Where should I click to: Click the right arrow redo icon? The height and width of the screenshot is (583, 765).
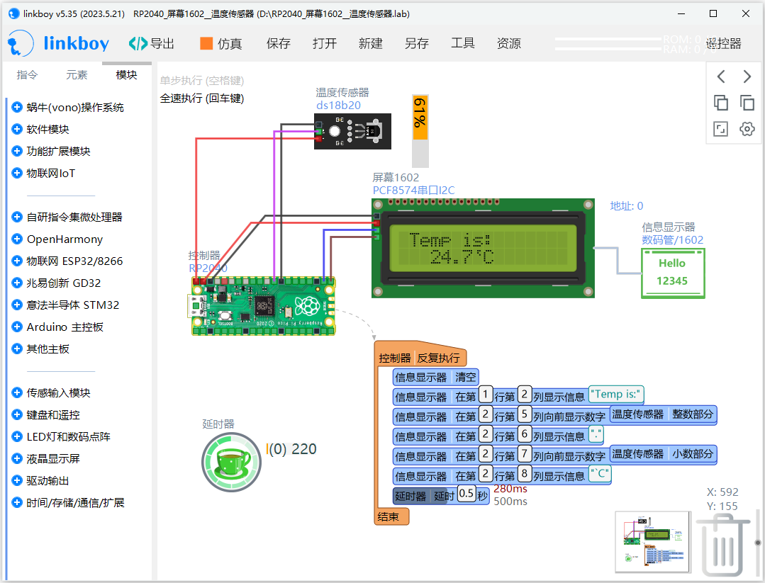pos(747,77)
